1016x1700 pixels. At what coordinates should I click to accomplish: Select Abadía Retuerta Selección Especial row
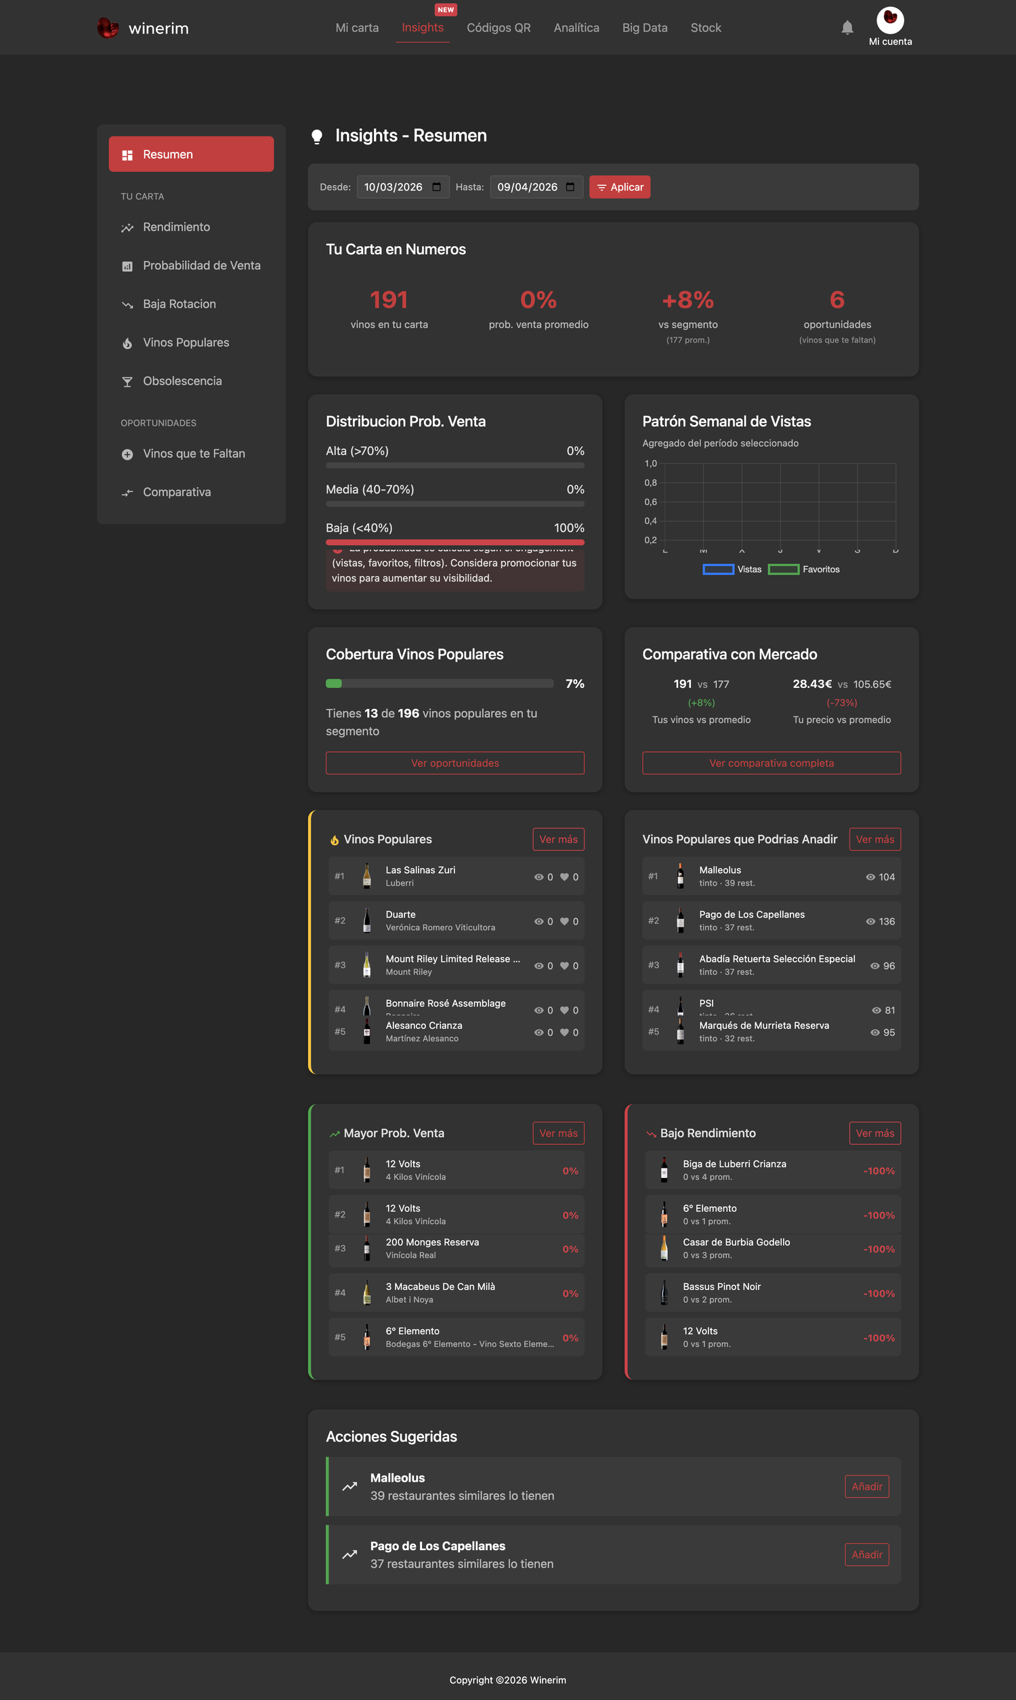(x=771, y=965)
